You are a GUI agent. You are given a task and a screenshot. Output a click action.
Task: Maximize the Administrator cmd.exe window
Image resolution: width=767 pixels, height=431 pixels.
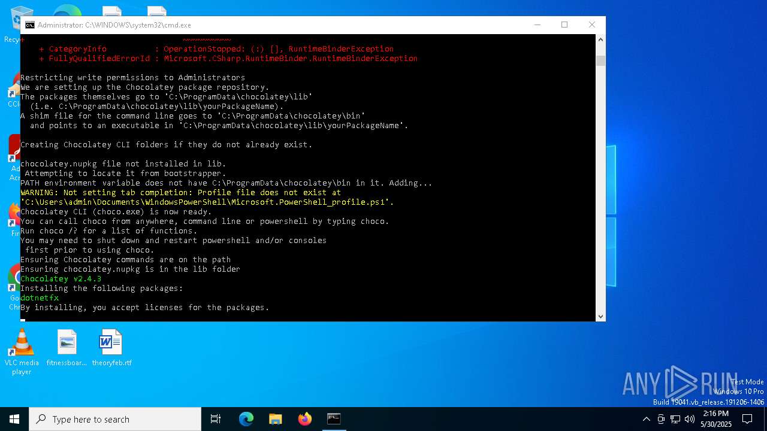coord(564,25)
